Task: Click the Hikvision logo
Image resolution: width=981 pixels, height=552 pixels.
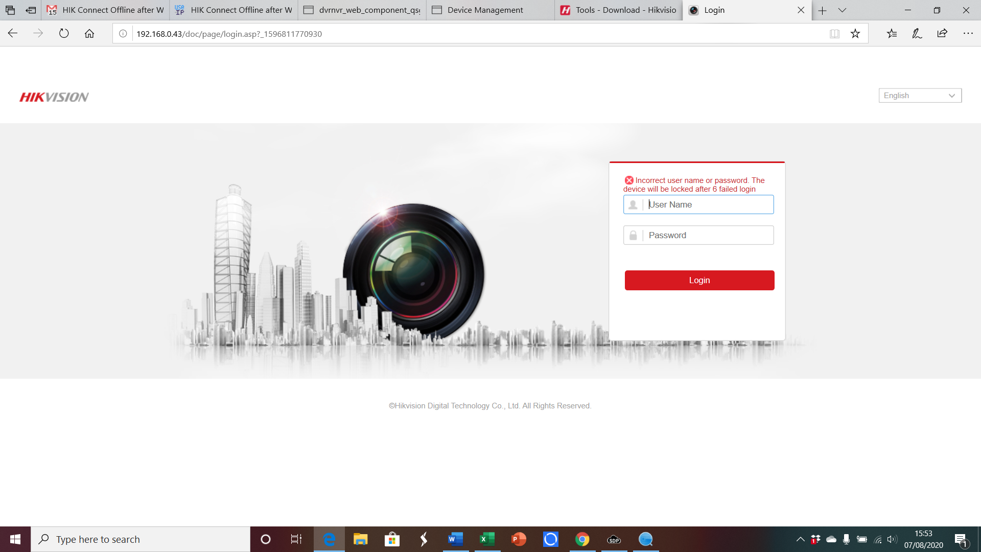Action: 54,97
